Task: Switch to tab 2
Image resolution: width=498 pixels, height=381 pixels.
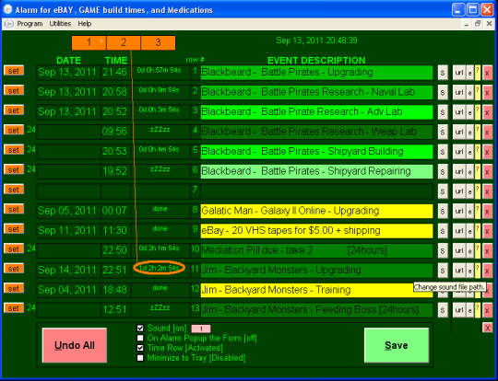Action: 124,42
